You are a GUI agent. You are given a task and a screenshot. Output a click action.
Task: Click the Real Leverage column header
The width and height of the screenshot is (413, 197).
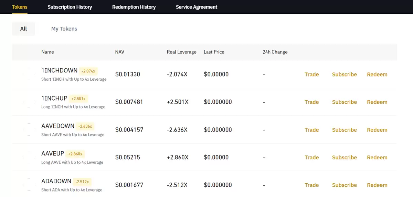pos(181,52)
